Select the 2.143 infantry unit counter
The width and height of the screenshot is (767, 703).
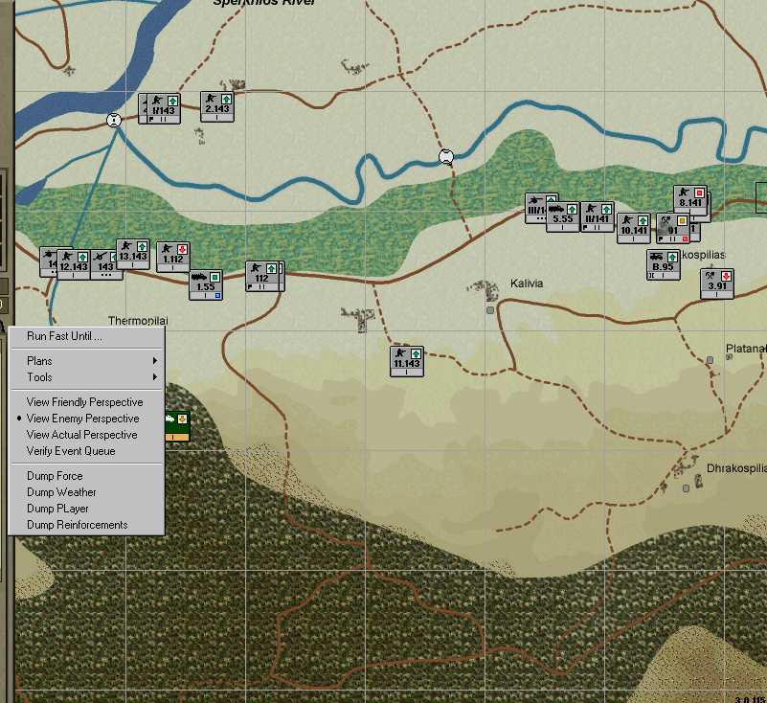(217, 106)
